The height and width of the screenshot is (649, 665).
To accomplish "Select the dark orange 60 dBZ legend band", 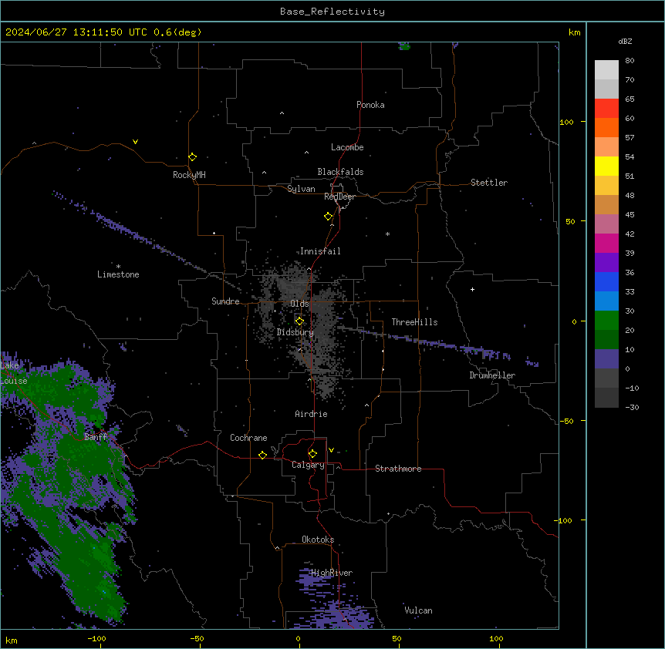I will tap(606, 127).
